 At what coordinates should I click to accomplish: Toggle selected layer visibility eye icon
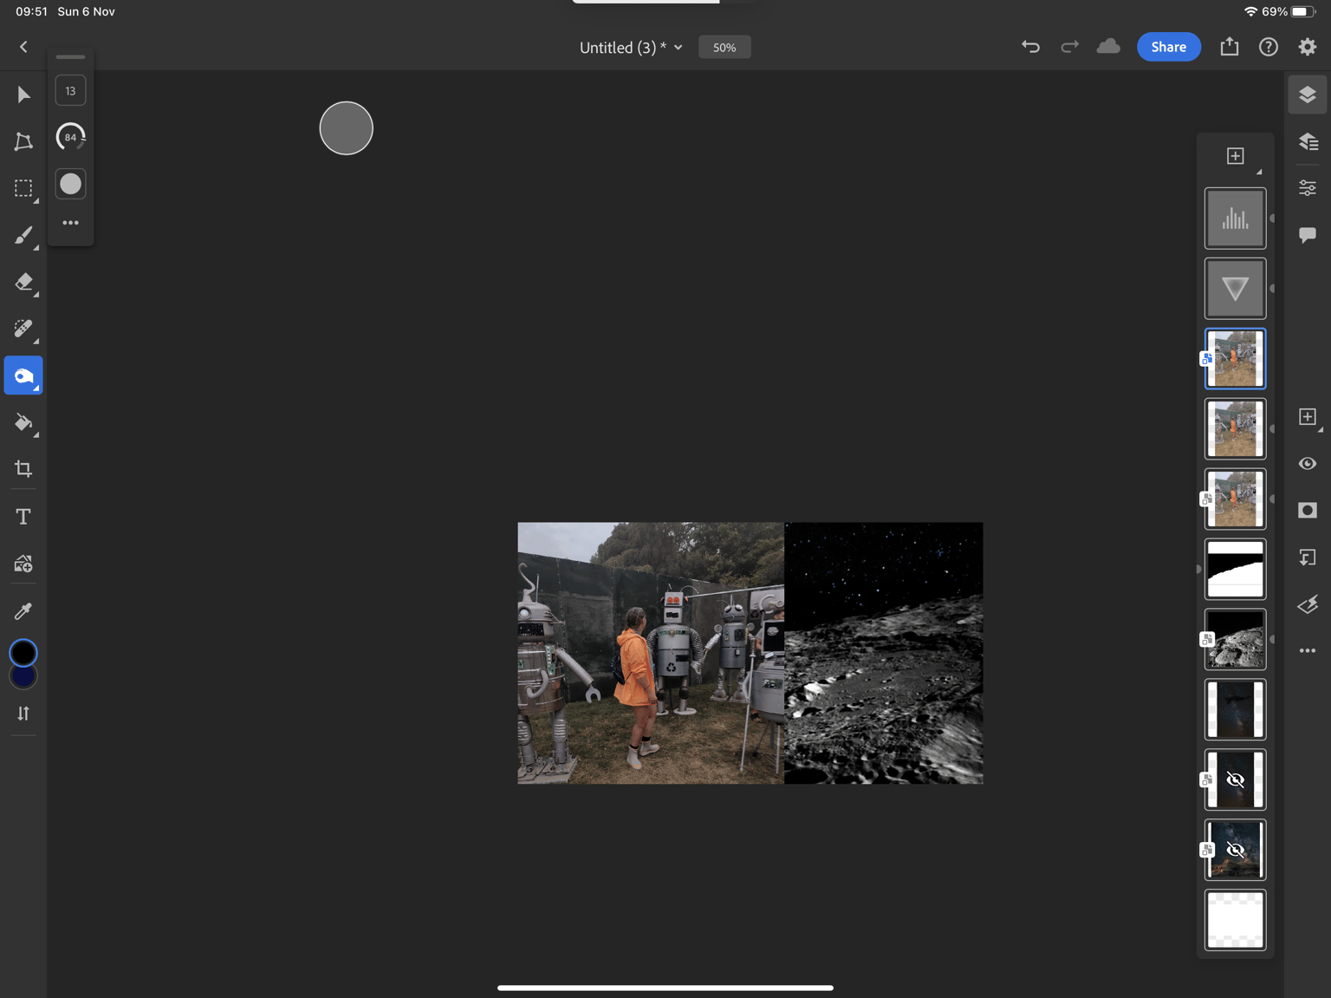coord(1308,464)
